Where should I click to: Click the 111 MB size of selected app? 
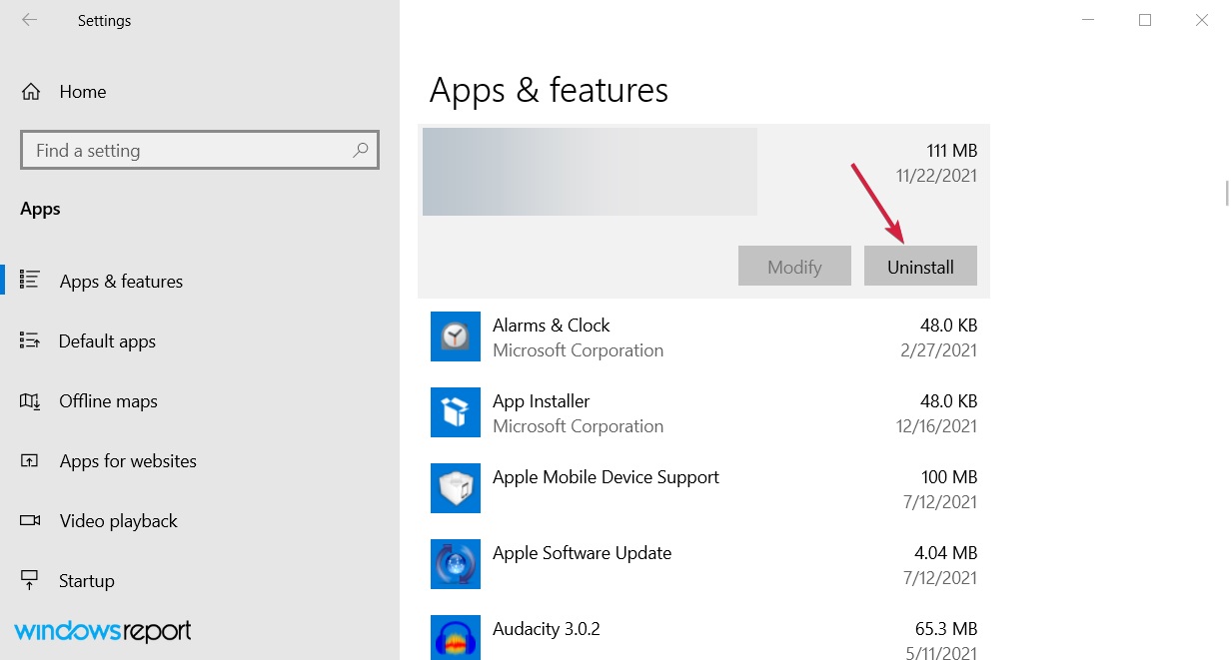951,151
